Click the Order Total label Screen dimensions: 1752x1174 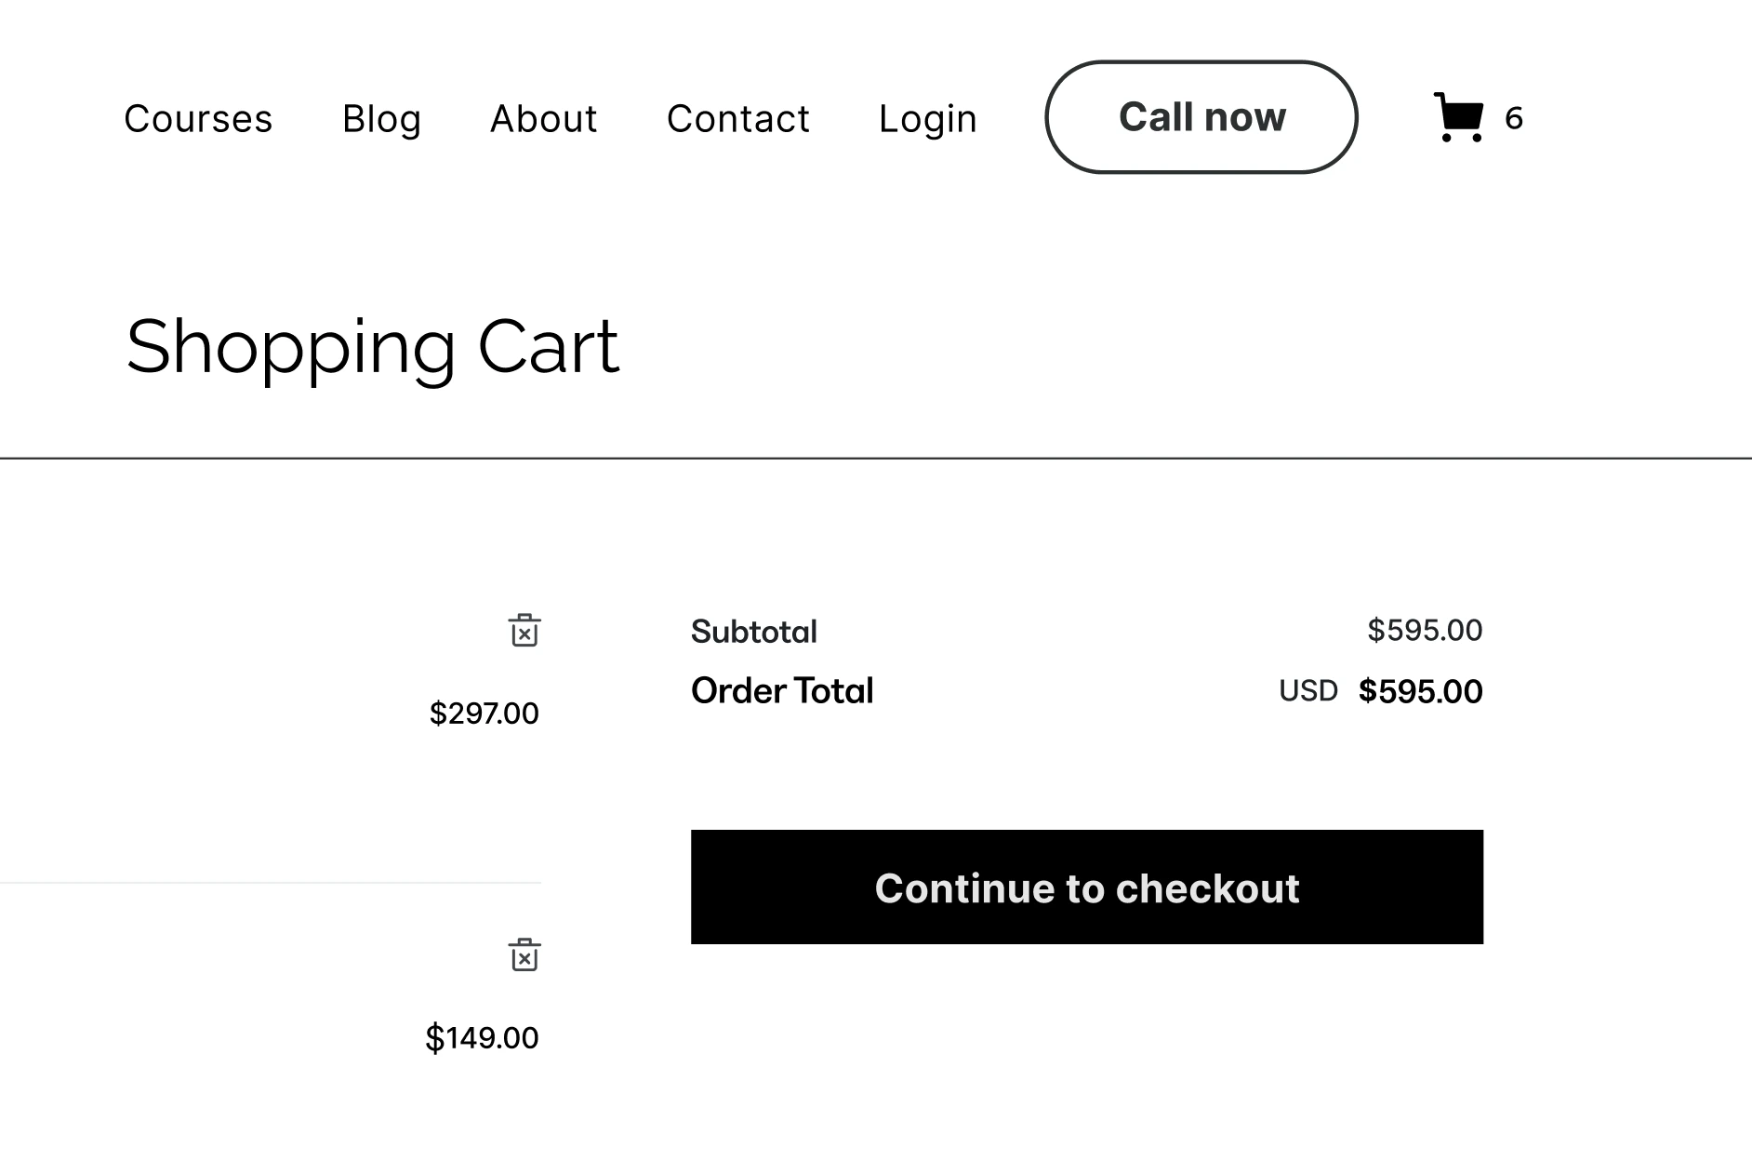pyautogui.click(x=782, y=690)
